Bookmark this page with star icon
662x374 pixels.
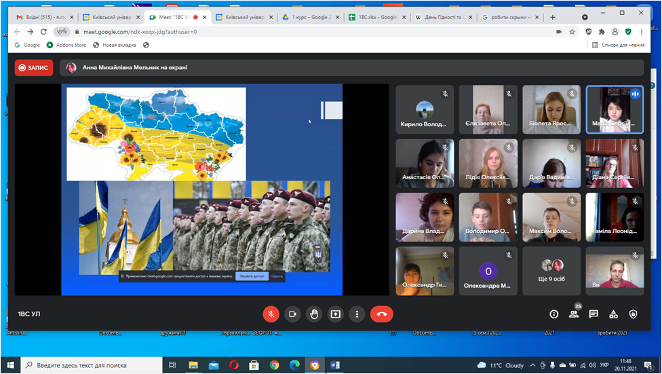pos(572,31)
